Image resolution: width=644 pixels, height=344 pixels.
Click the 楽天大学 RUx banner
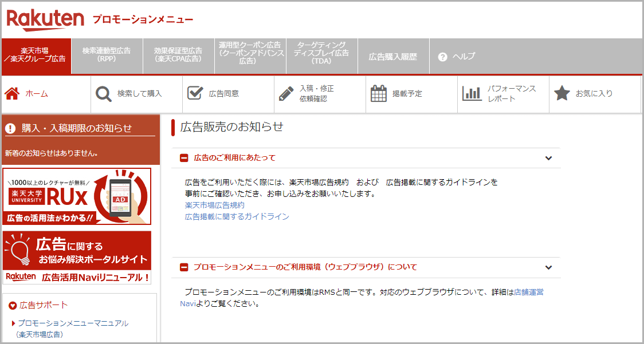coord(76,197)
